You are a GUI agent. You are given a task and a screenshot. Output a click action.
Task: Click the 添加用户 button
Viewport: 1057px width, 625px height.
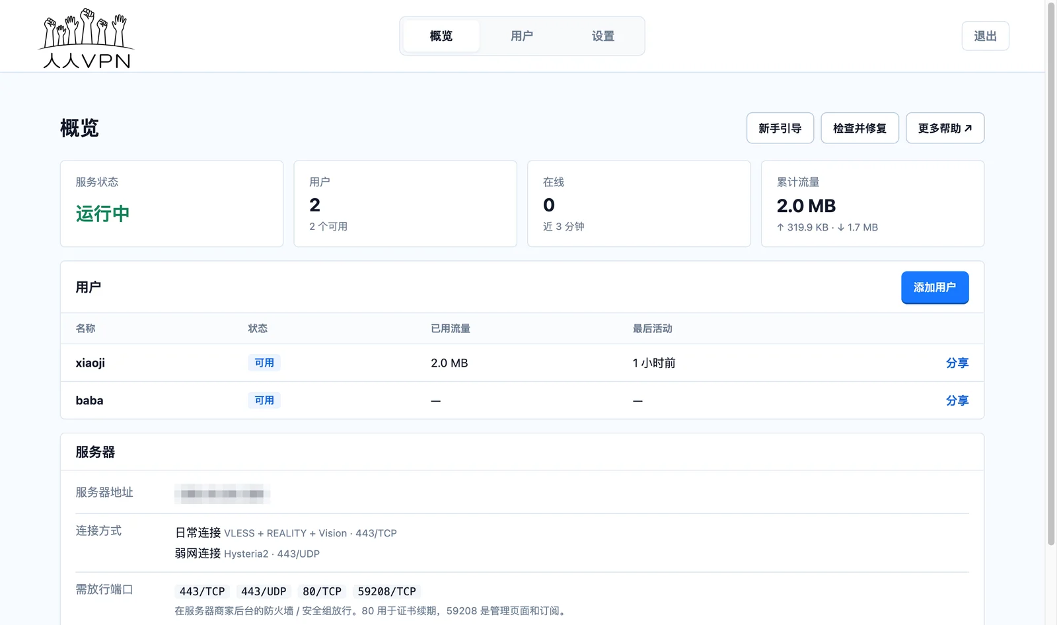pos(935,287)
